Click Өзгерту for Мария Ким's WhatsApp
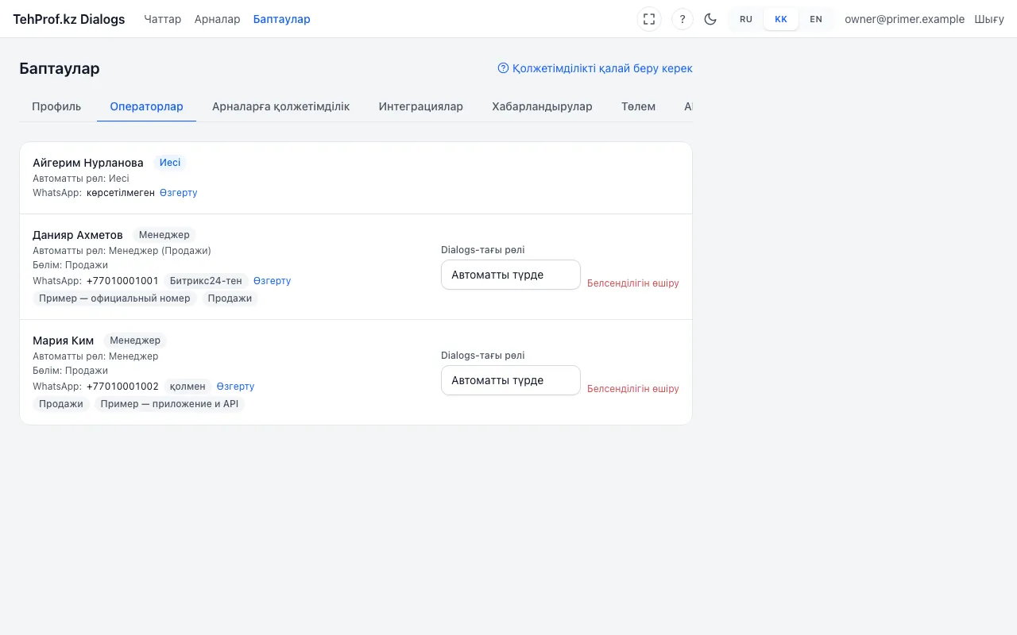The image size is (1017, 635). 236,387
